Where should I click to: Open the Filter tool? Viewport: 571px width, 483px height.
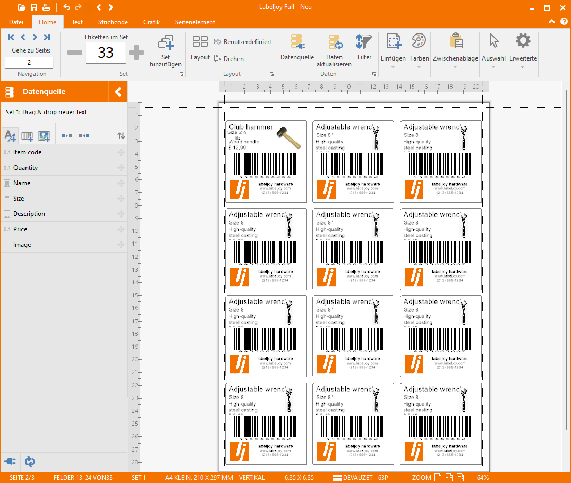point(364,47)
